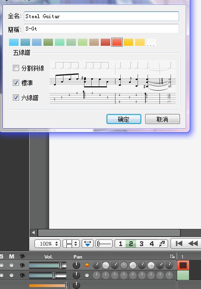201x289 pixels.
Task: Uncheck the 標準 notation checkbox
Action: [x=16, y=83]
